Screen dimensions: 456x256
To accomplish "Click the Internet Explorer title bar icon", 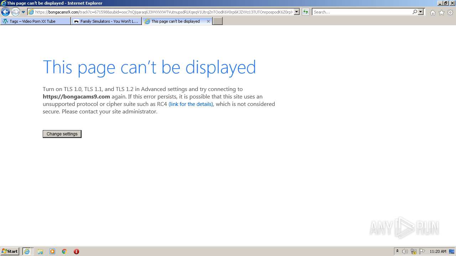I will tap(4, 3).
